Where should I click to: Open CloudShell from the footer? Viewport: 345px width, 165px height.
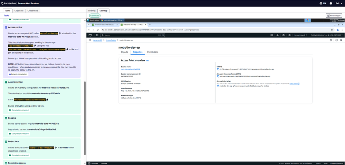(93, 164)
